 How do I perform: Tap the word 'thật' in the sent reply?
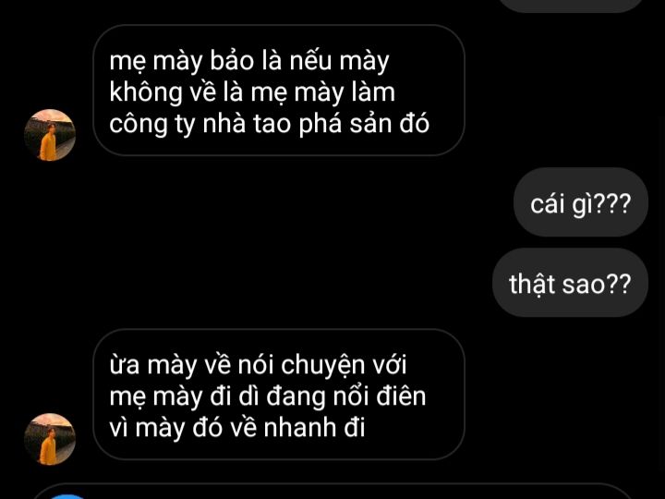pos(532,284)
